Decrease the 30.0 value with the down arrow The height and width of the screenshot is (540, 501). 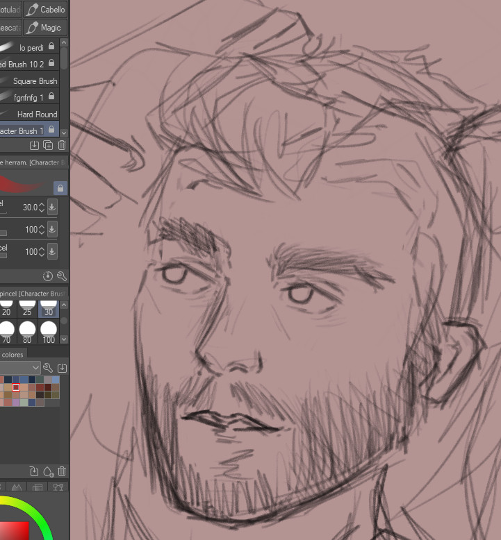pos(42,210)
